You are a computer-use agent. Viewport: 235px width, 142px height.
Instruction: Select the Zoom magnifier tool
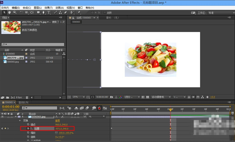click(x=15, y=12)
